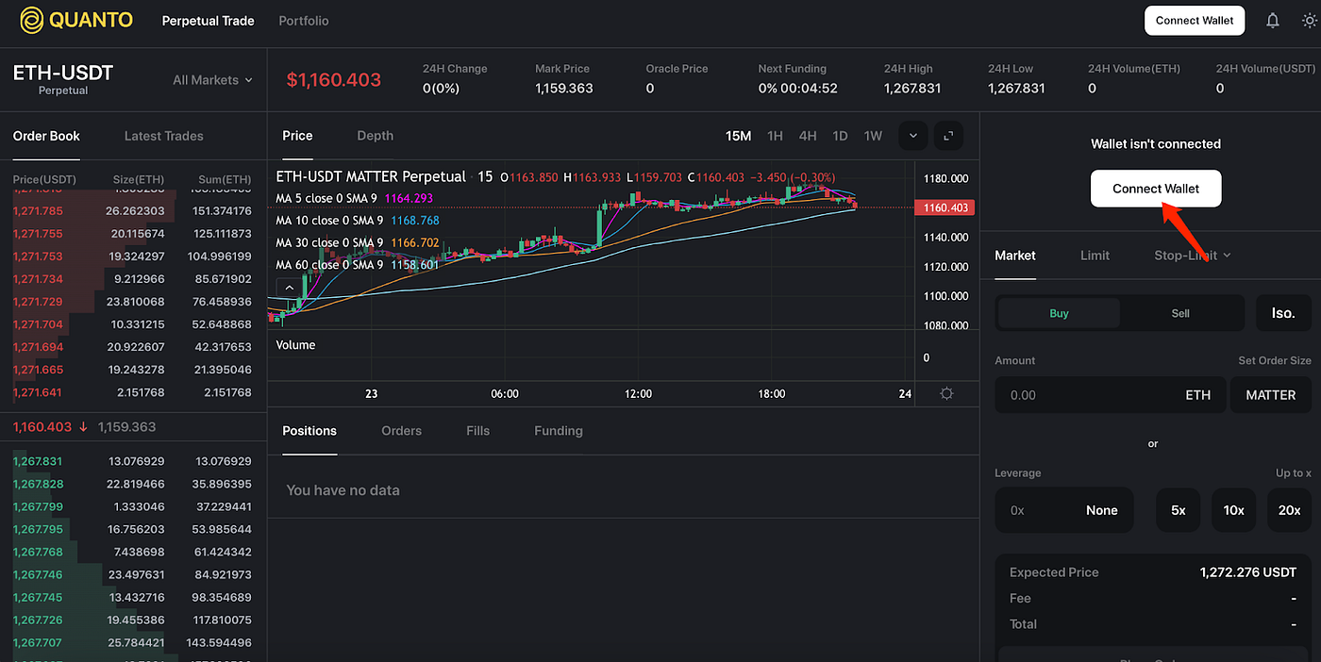
Task: Click ask price 1,271.704
Action: coord(38,324)
